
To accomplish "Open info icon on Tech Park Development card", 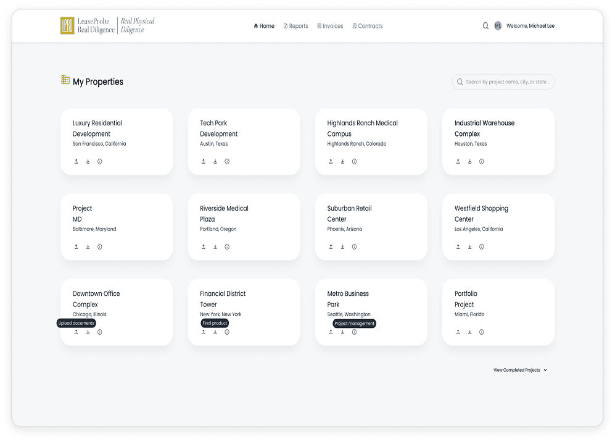I will tap(227, 161).
